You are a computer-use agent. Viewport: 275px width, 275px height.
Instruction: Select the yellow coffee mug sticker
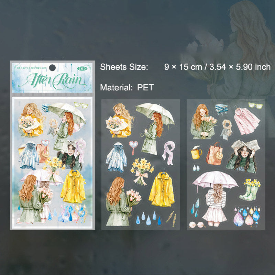click(196, 152)
